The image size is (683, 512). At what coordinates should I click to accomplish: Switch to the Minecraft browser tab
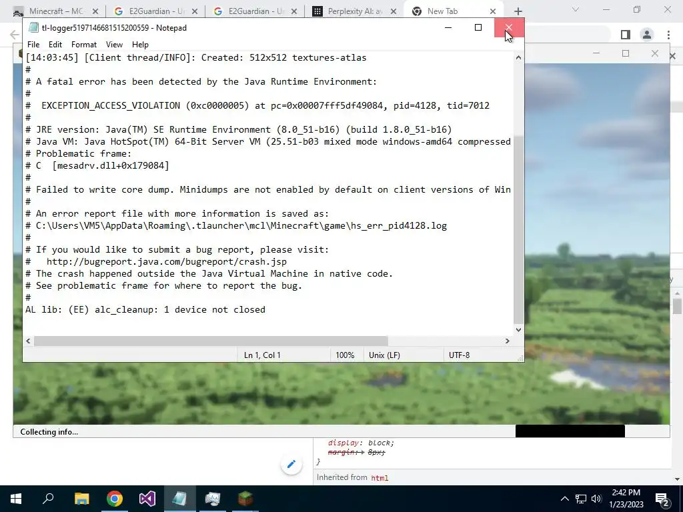tap(56, 11)
